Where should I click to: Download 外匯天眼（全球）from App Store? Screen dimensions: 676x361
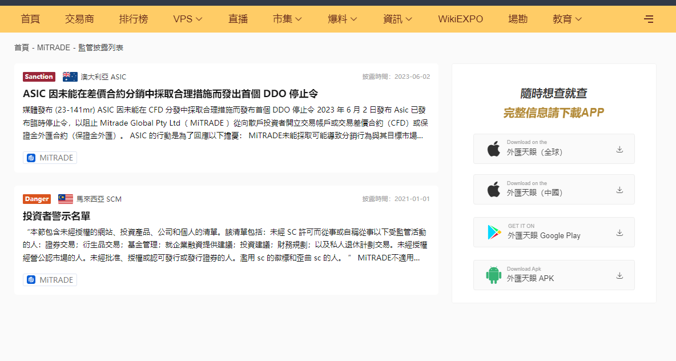(554, 149)
